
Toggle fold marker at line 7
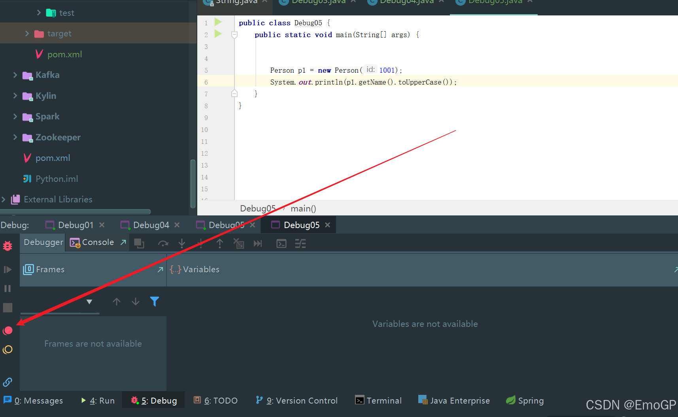pyautogui.click(x=234, y=94)
